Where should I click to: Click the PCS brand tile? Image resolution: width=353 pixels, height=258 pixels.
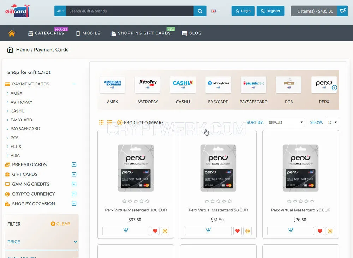[289, 85]
